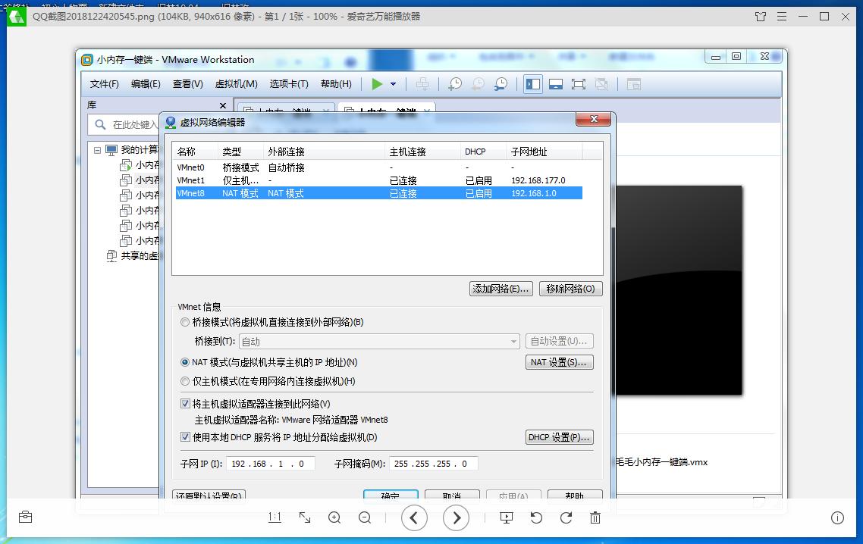Viewport: 863px width, 544px height.
Task: Select the VMnet0 network row
Action: tap(379, 167)
